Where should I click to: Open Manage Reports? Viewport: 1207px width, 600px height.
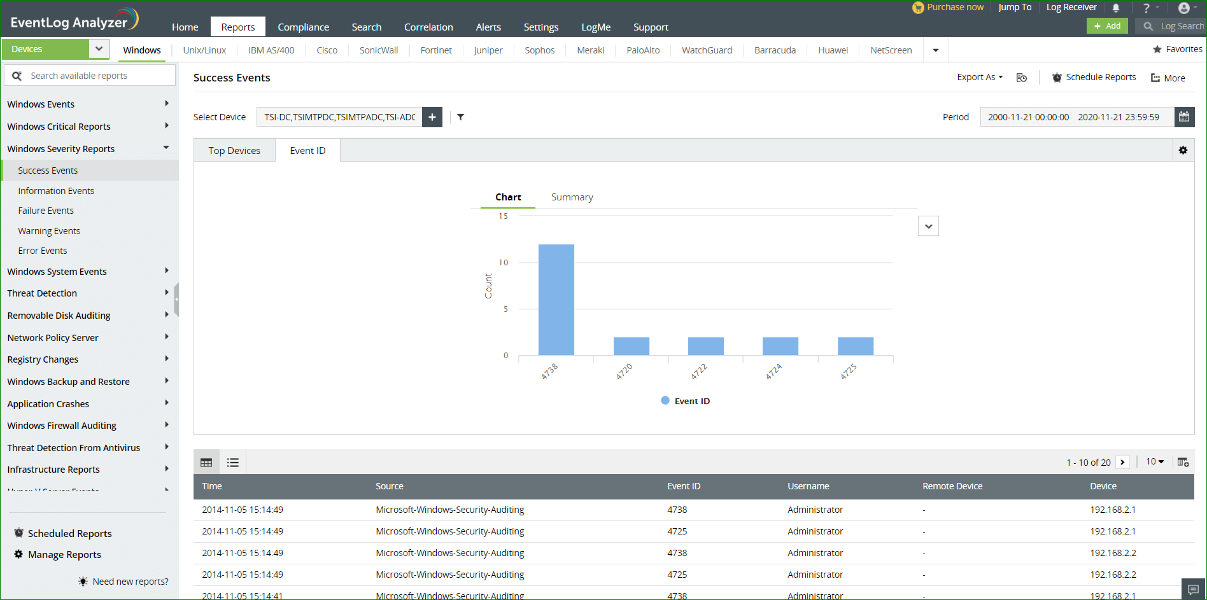pos(64,555)
